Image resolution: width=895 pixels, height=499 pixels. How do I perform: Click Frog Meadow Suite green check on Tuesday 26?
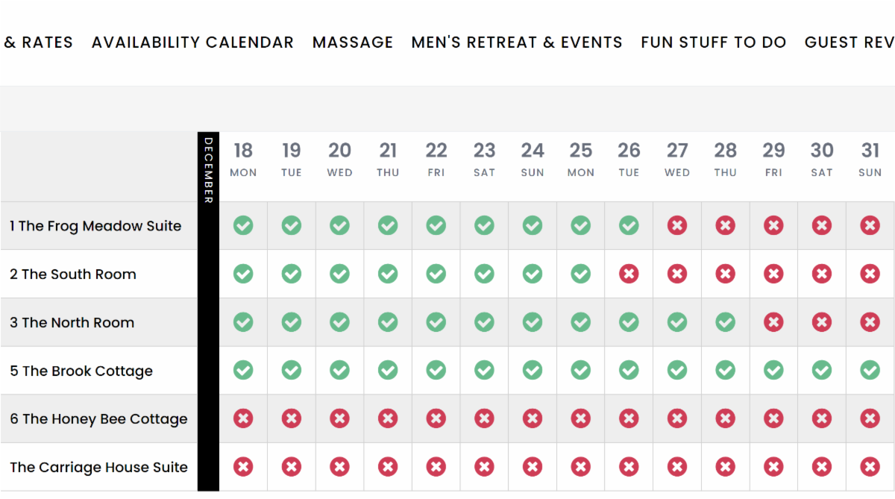click(629, 225)
